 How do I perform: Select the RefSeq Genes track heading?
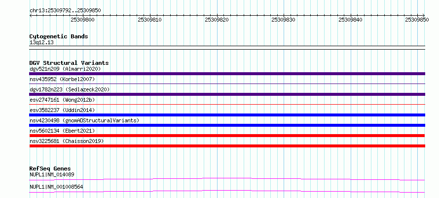click(x=50, y=169)
